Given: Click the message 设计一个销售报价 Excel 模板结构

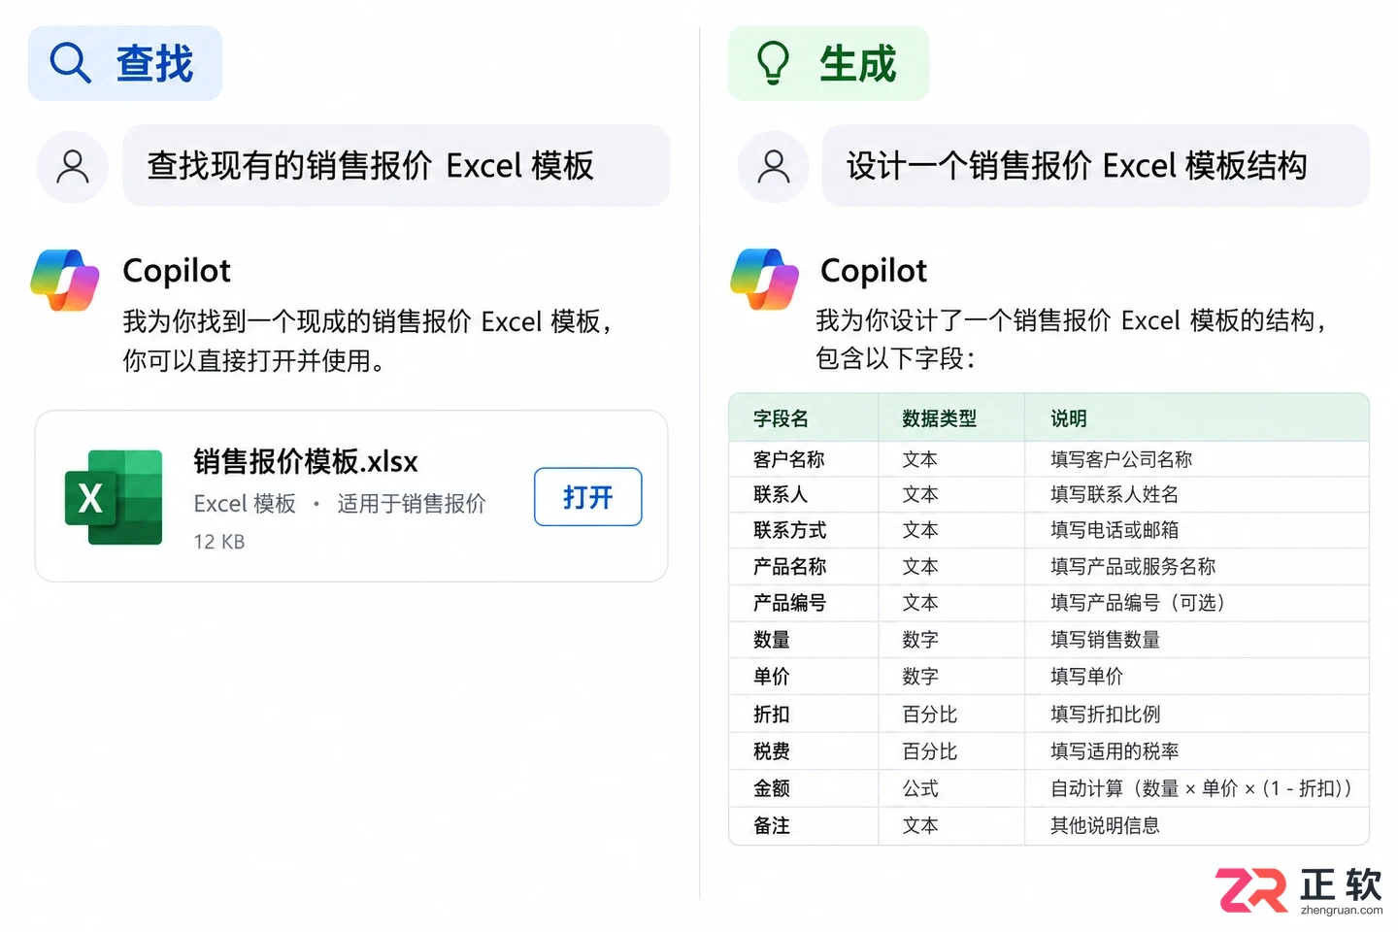Looking at the screenshot, I should (1096, 166).
